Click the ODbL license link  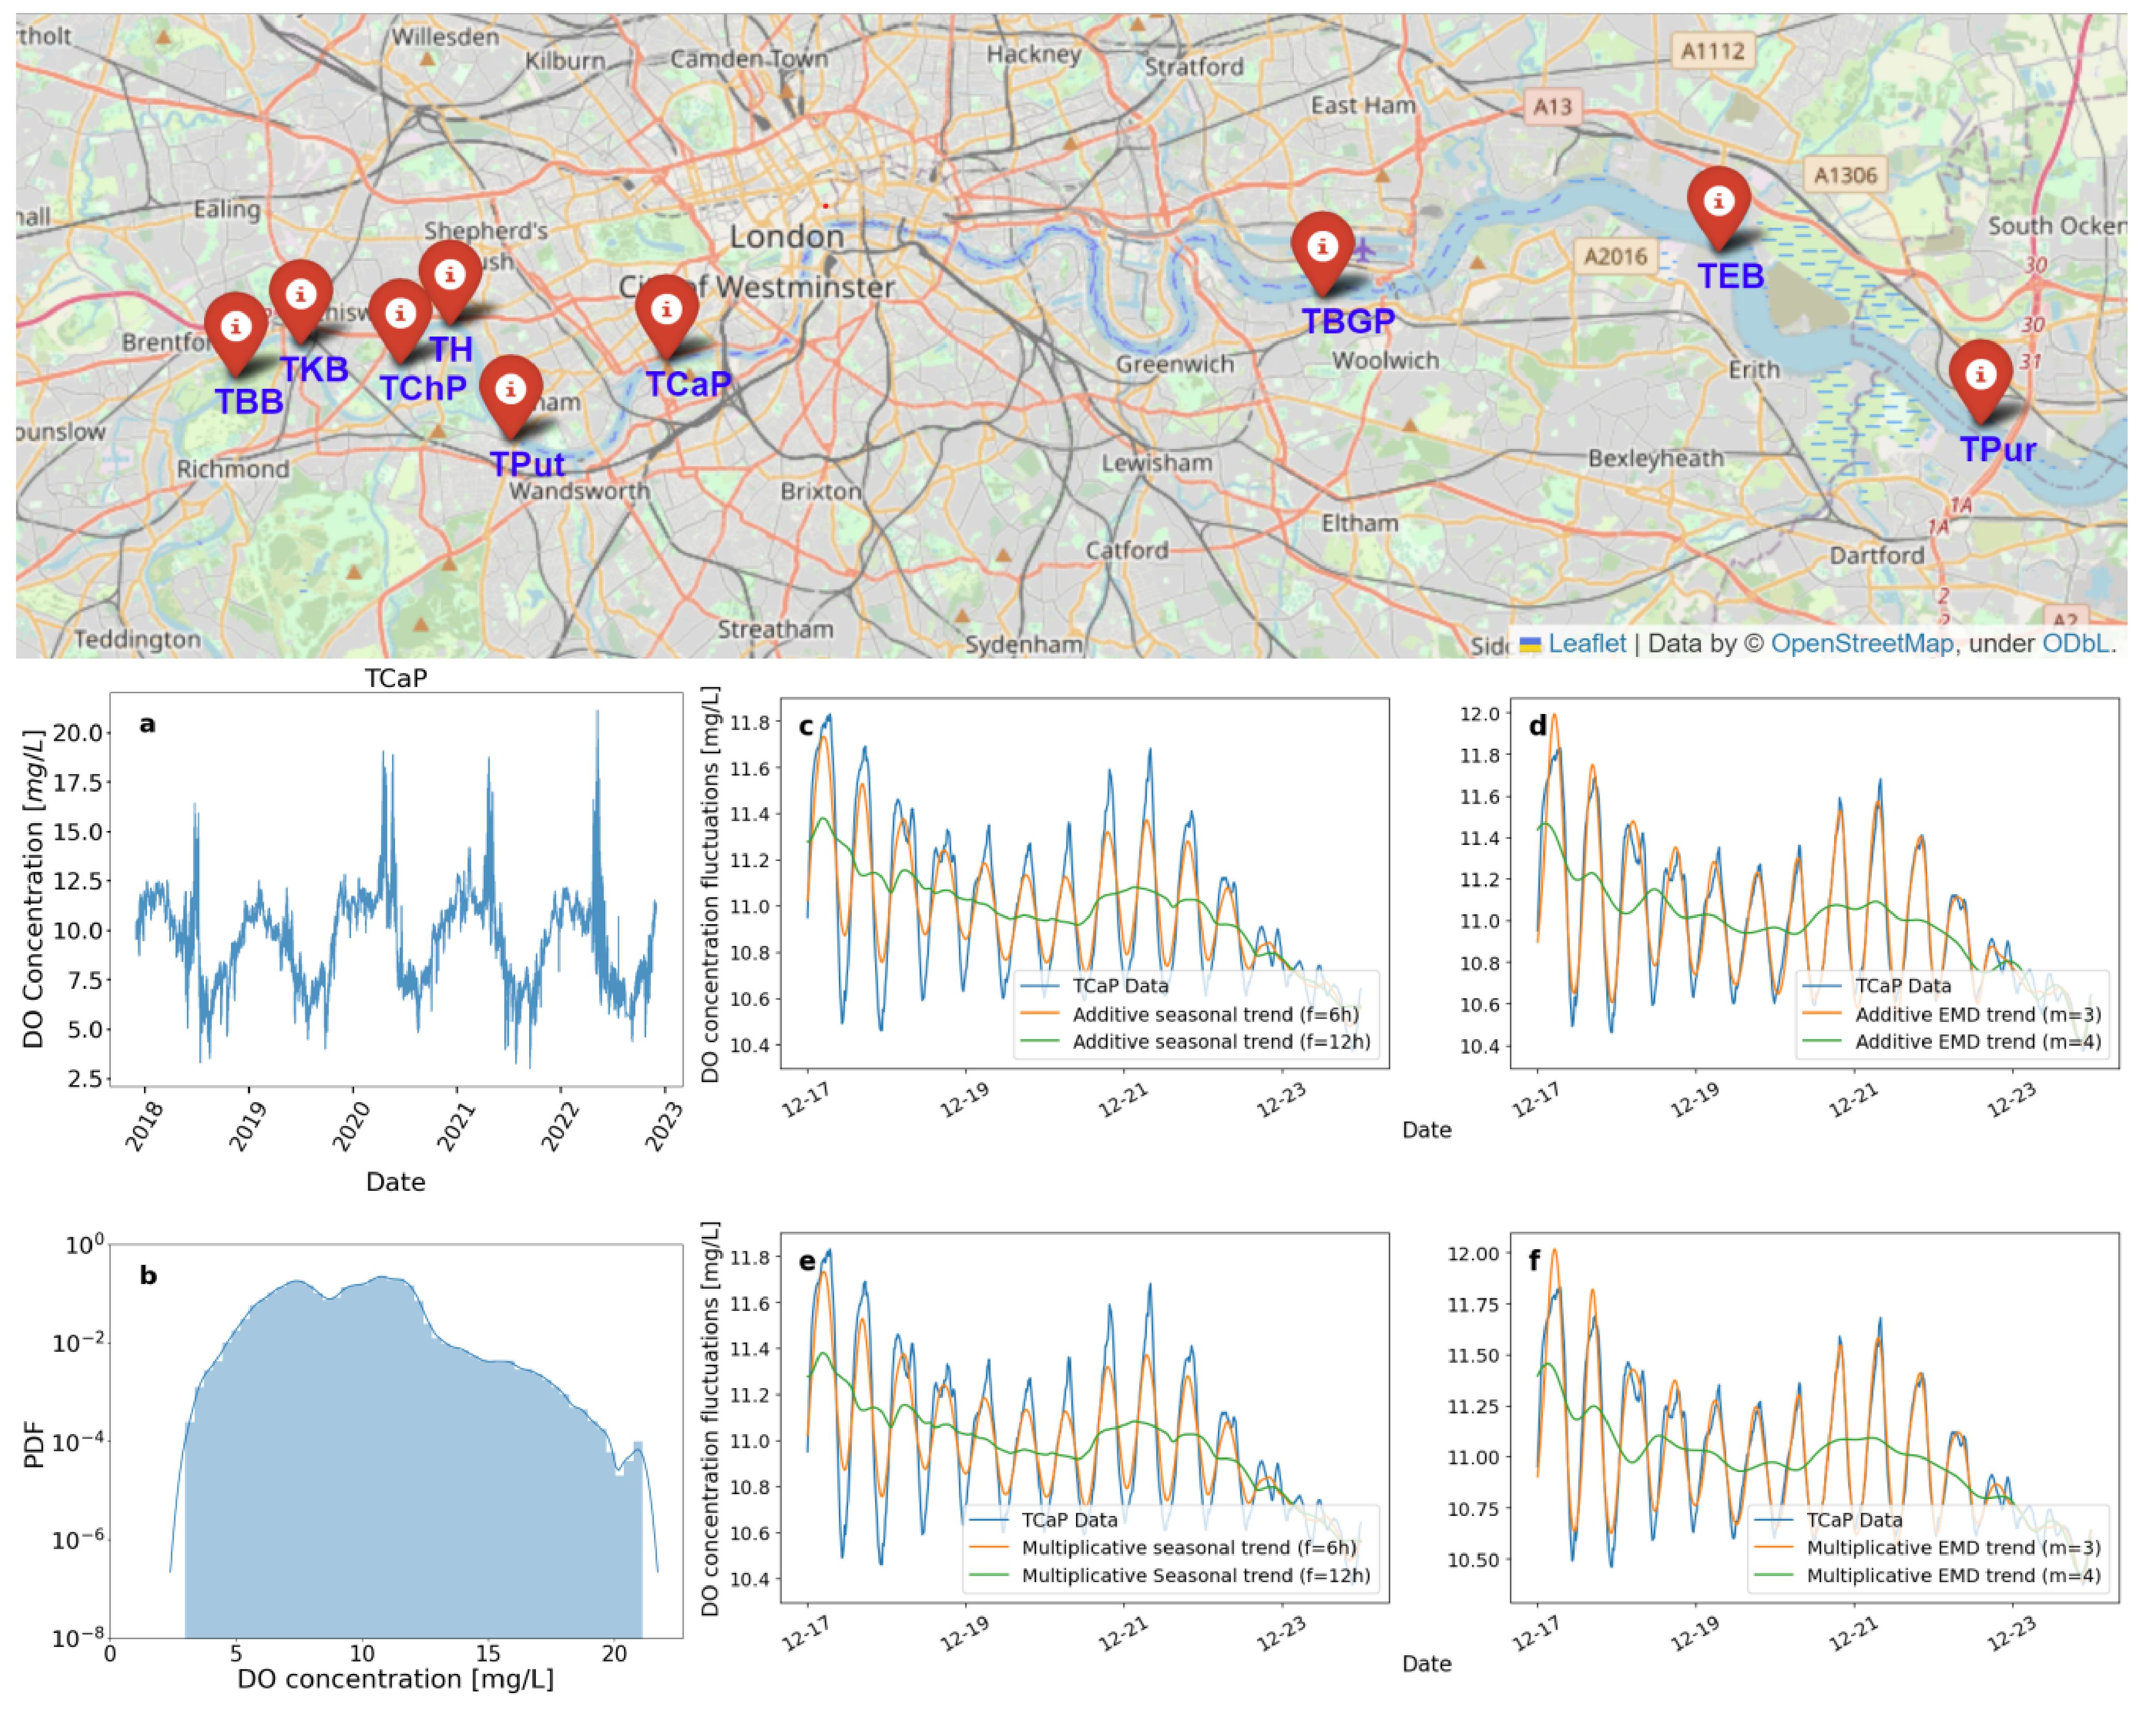2076,643
